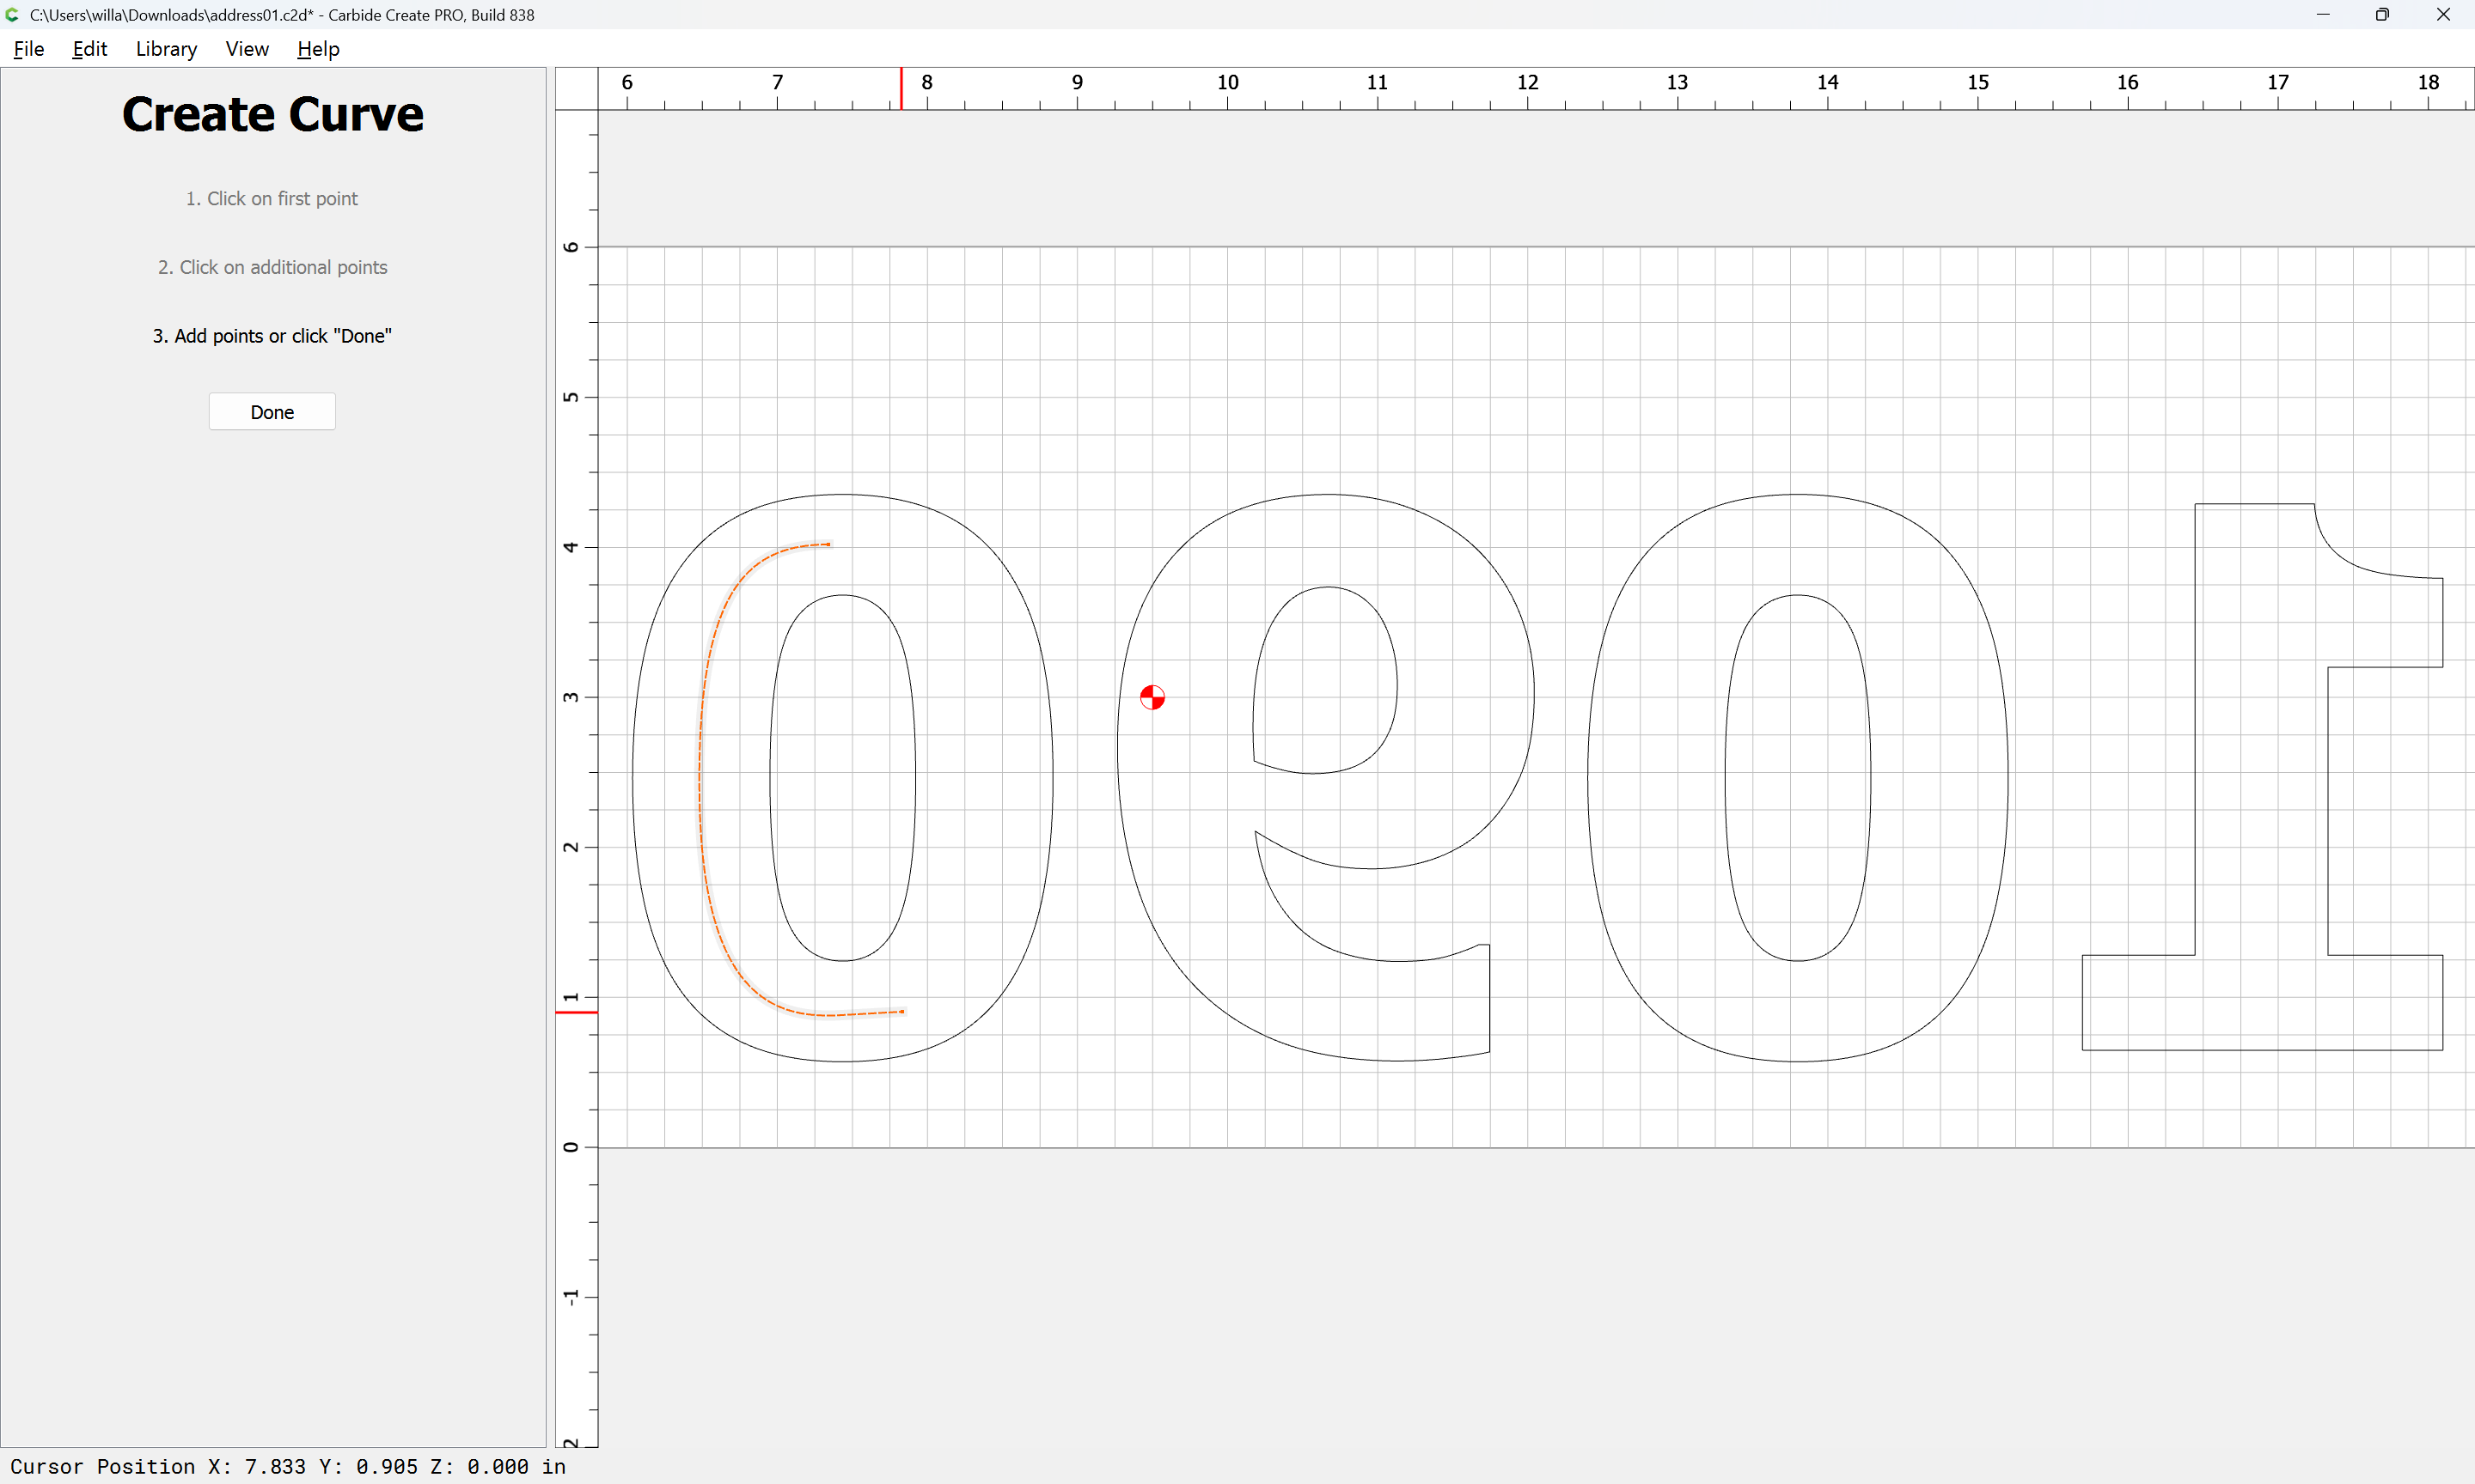Click the red marker on horizontal ruler

pos(901,89)
